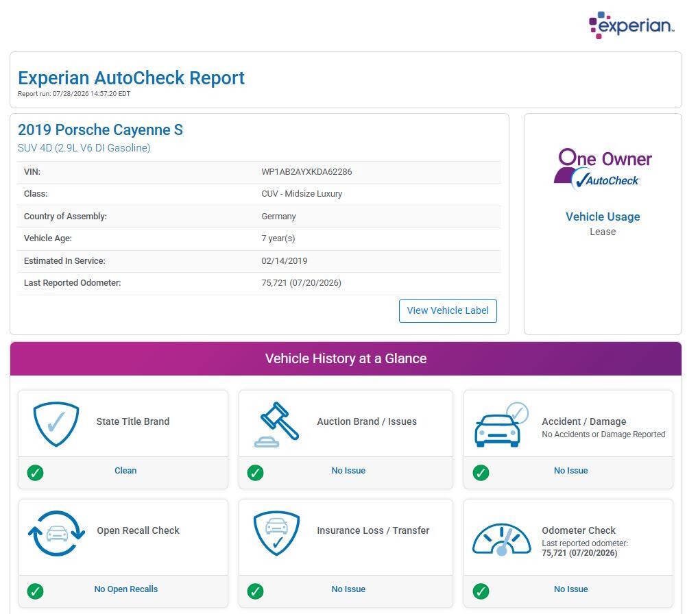
Task: Click the Country of Assembly: label
Action: 65,217
